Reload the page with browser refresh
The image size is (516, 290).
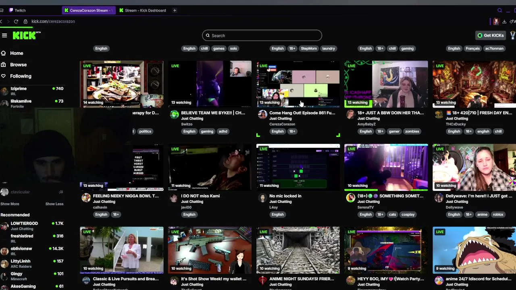point(16,21)
